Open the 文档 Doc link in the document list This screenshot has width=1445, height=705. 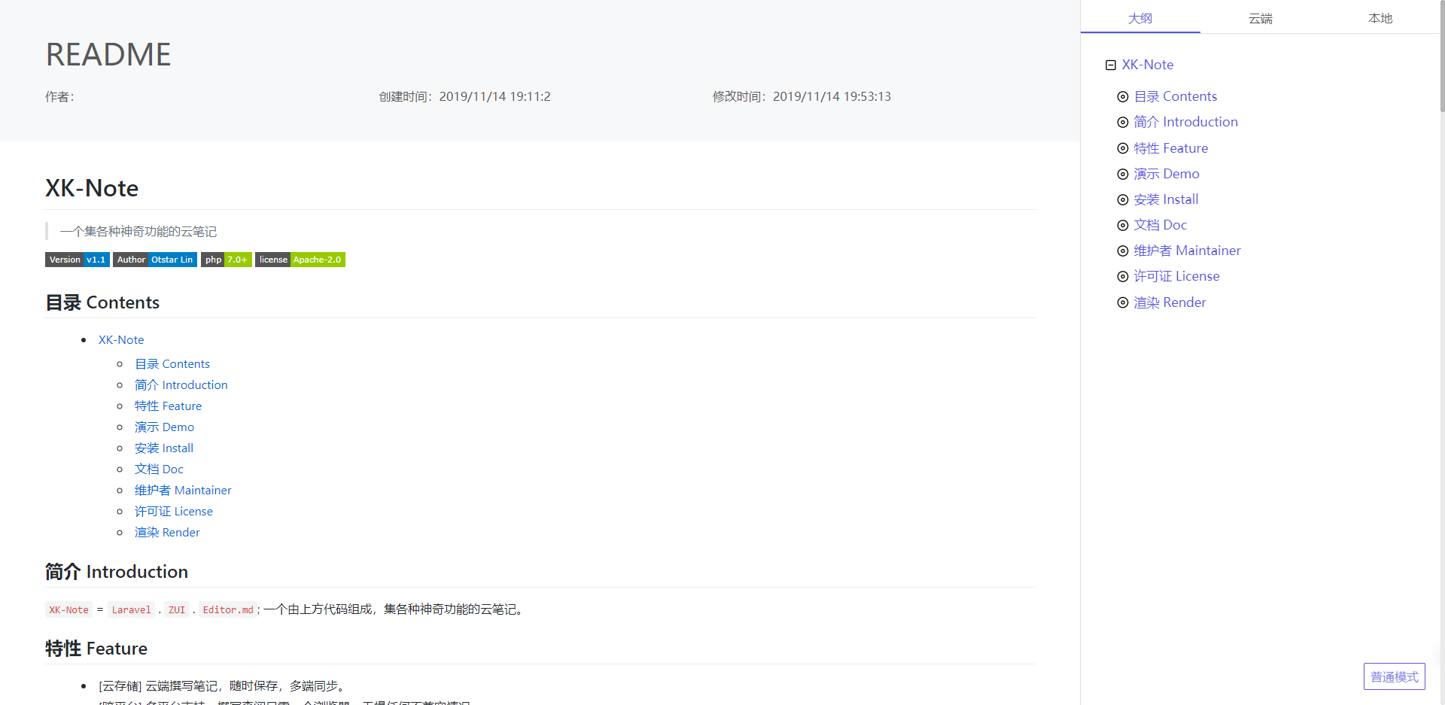tap(159, 469)
